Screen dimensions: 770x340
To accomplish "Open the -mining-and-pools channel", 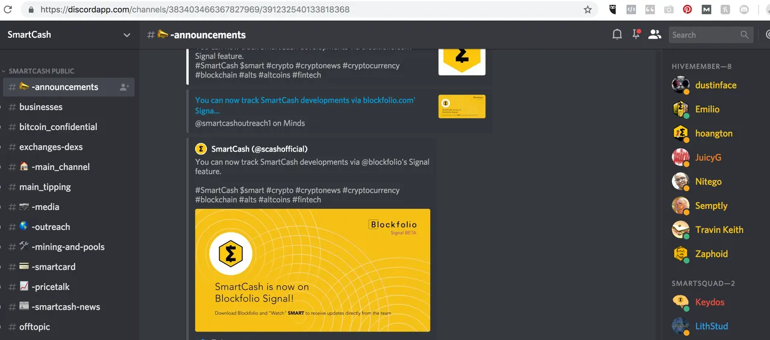I will click(x=69, y=247).
